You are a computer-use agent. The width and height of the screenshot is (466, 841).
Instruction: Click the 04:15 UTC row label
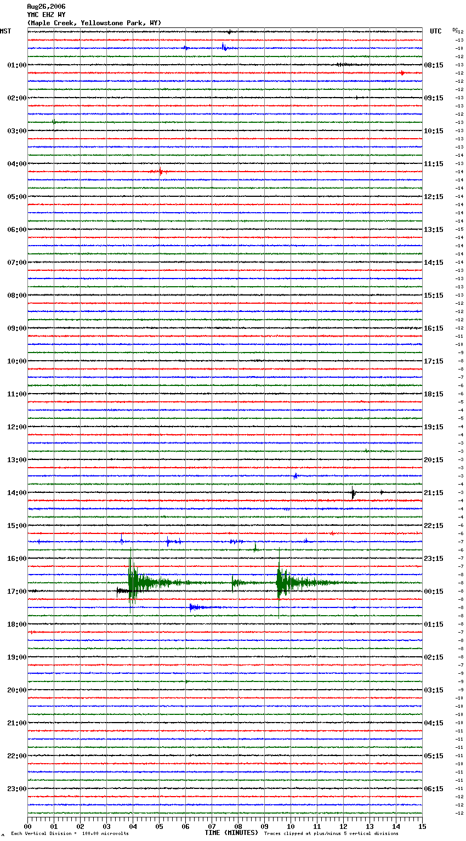point(434,723)
